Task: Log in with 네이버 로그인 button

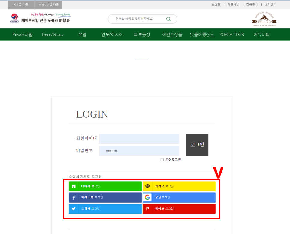Action: point(105,186)
